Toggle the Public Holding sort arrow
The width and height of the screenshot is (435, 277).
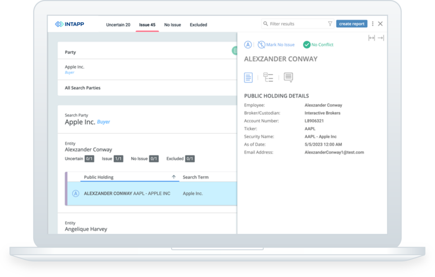[x=174, y=177]
